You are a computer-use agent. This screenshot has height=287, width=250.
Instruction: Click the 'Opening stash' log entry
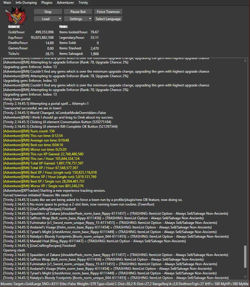(14, 250)
